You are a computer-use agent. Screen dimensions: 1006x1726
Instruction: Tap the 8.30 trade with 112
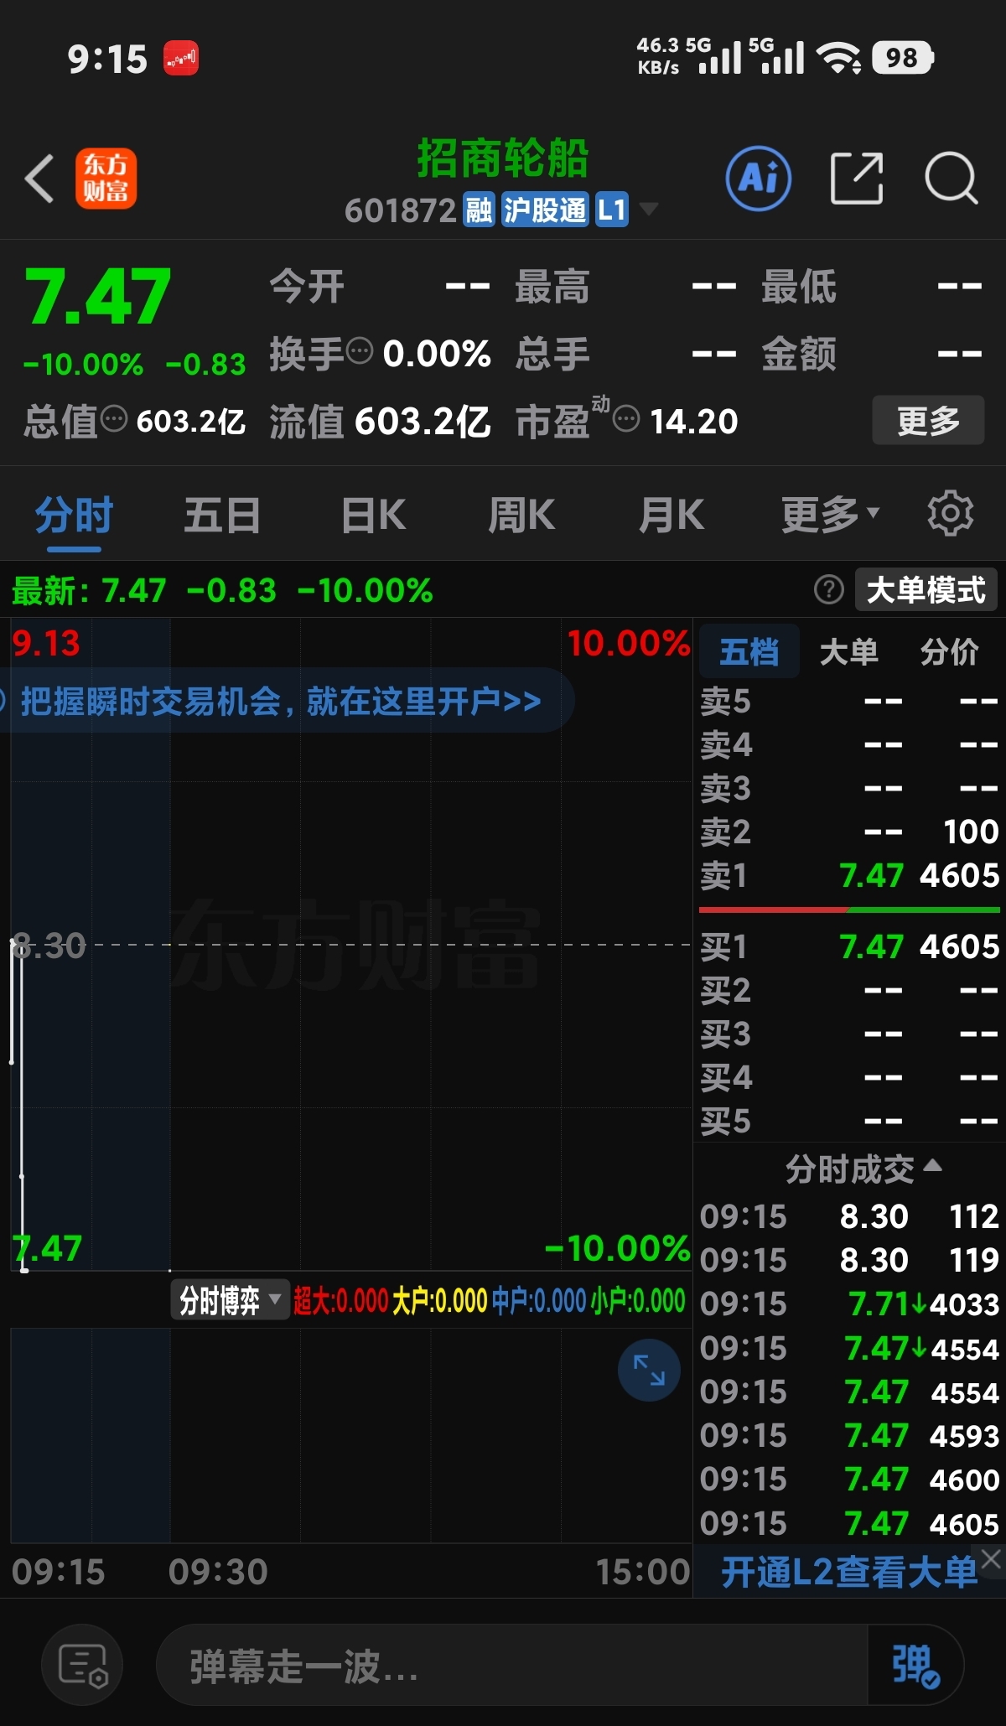pos(849,1215)
